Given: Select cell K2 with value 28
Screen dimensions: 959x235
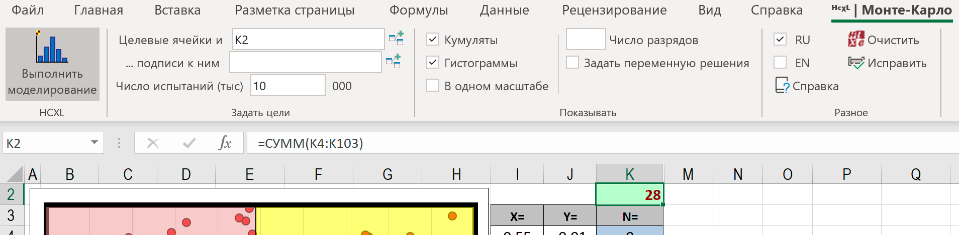Looking at the screenshot, I should [x=629, y=194].
